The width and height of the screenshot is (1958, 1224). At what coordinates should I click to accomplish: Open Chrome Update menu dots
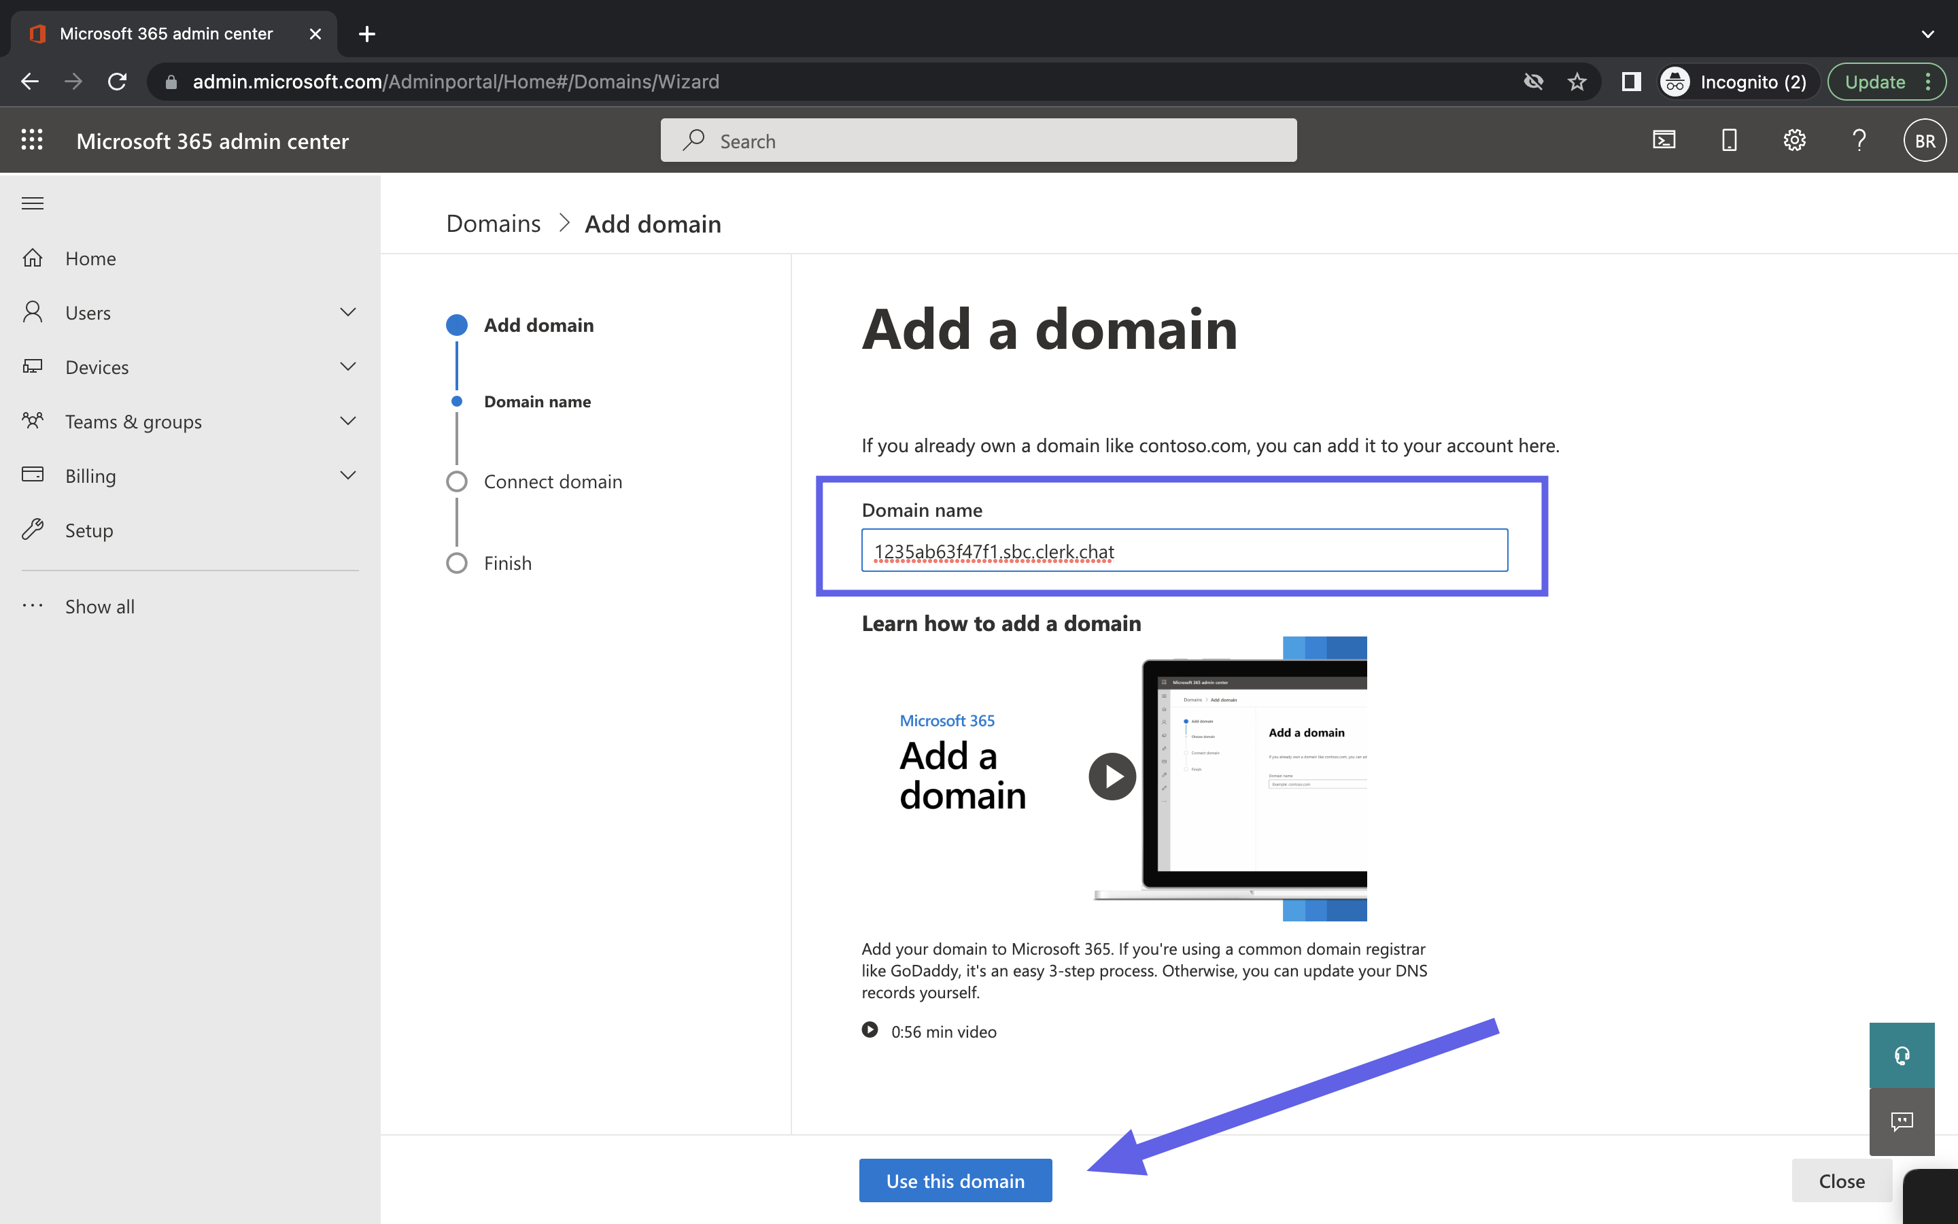click(x=1929, y=82)
